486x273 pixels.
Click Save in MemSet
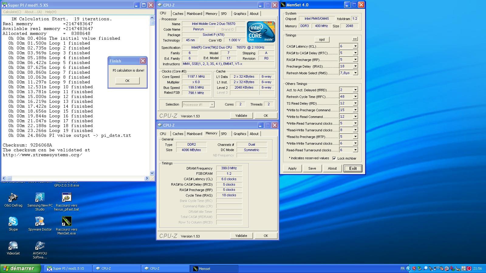point(312,168)
